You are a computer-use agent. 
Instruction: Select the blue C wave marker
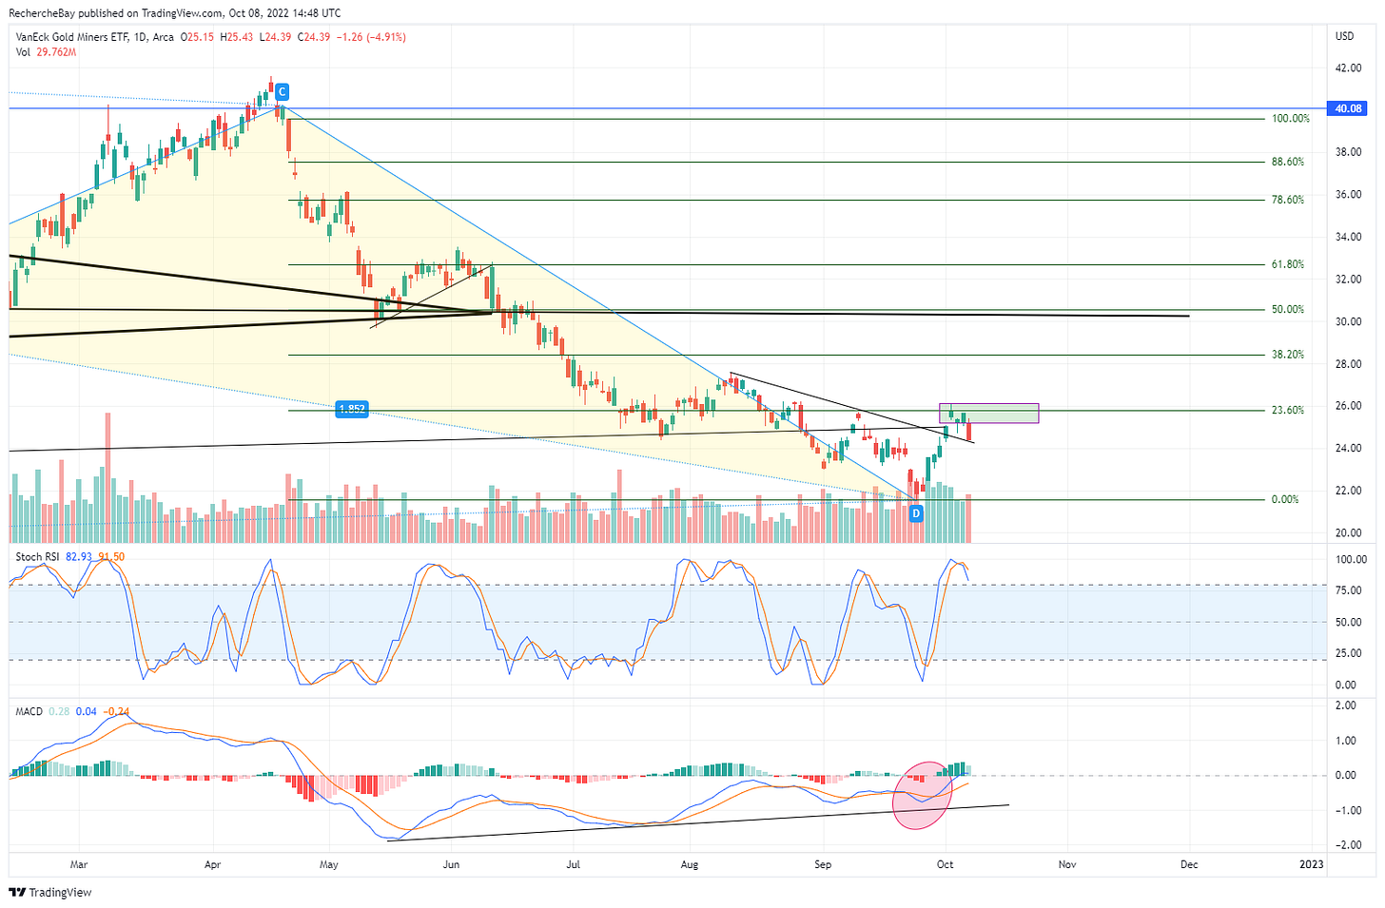282,92
